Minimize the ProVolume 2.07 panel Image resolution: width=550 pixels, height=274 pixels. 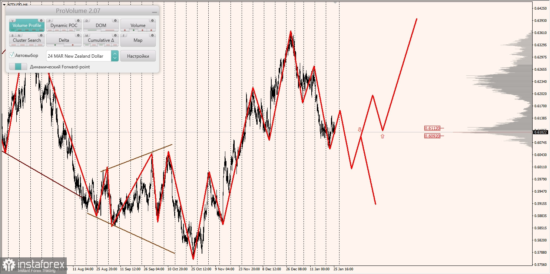155,12
